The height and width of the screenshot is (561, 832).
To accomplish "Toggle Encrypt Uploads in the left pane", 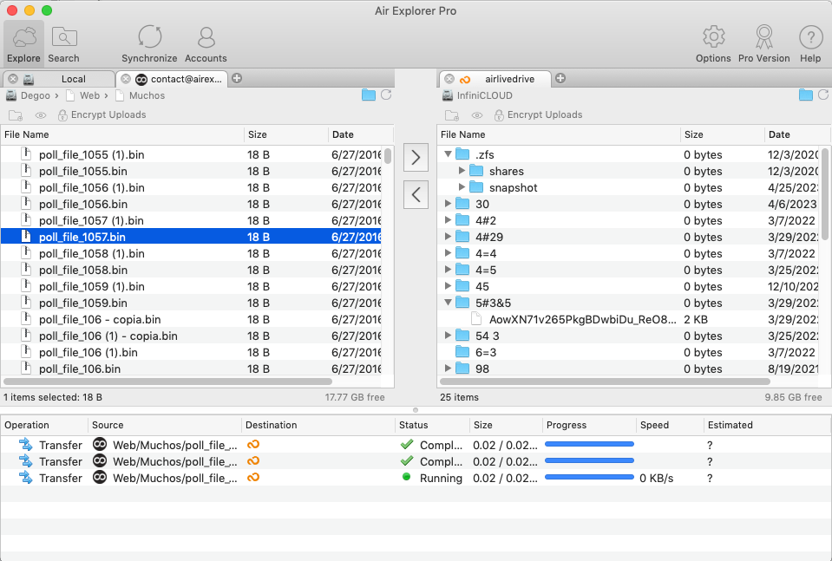I will (102, 115).
